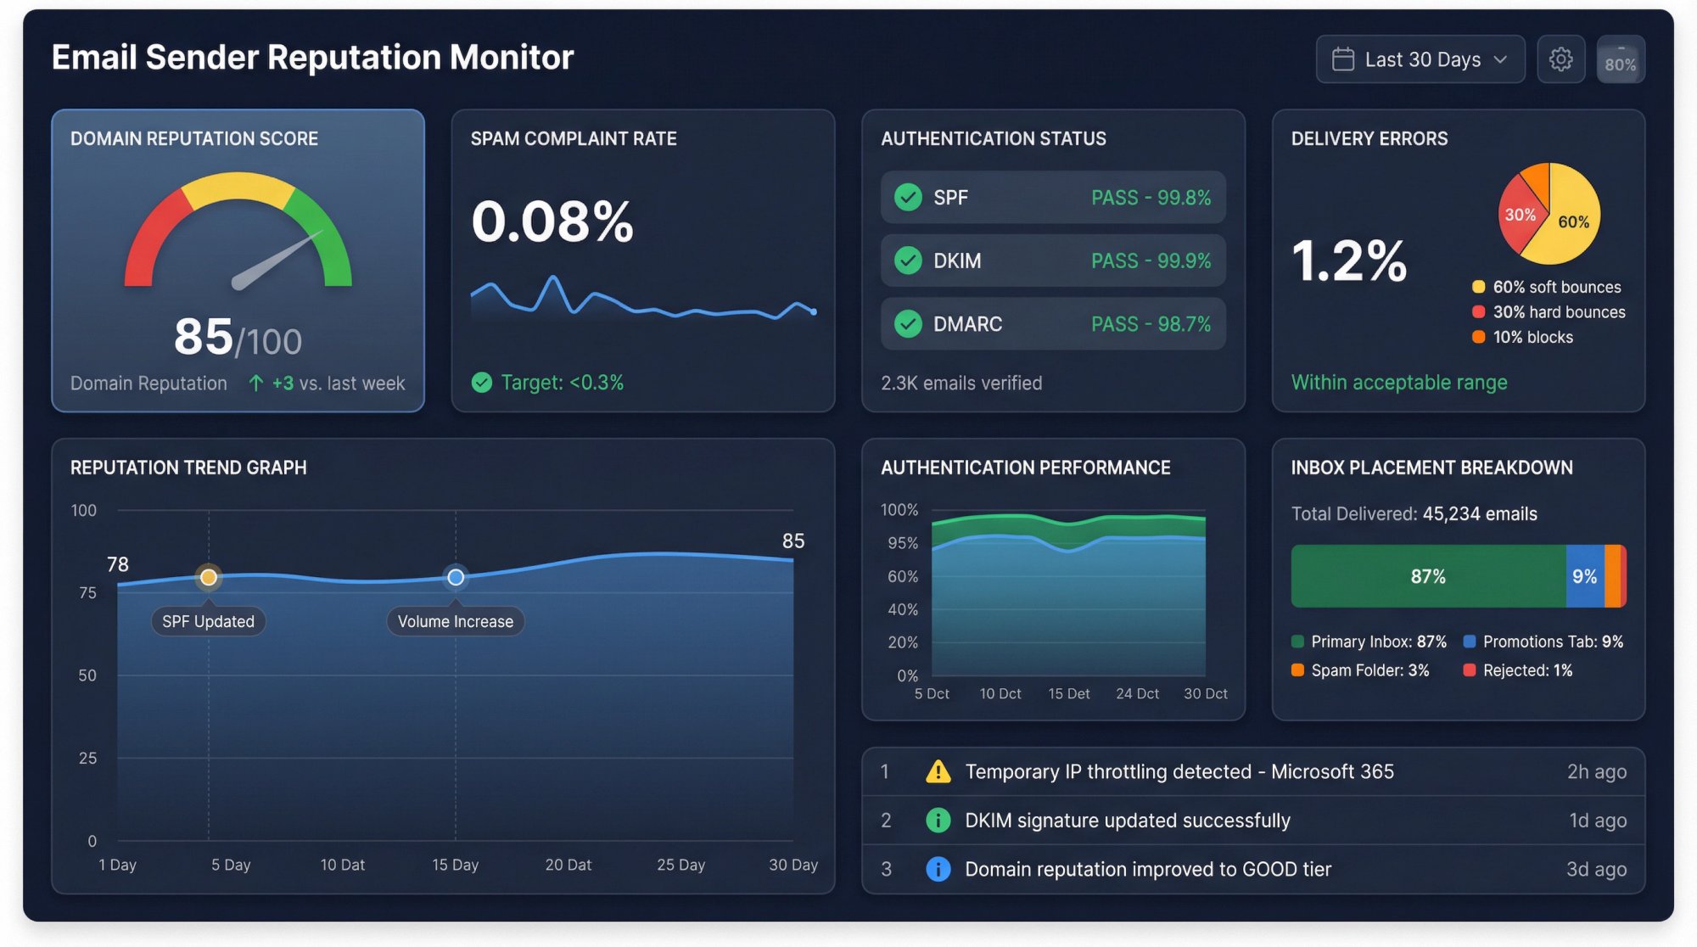Select the Domain Reputation Score card
This screenshot has width=1697, height=947.
(238, 261)
